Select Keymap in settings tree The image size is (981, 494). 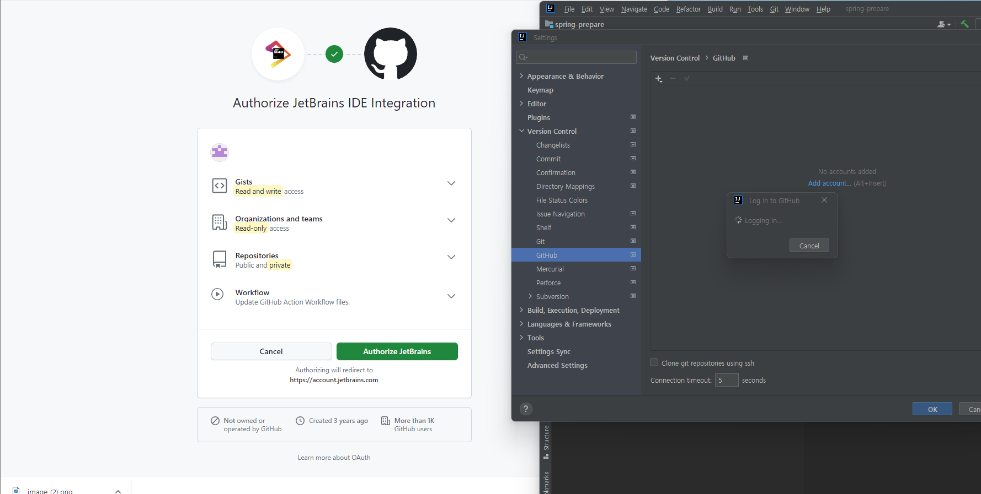coord(540,90)
